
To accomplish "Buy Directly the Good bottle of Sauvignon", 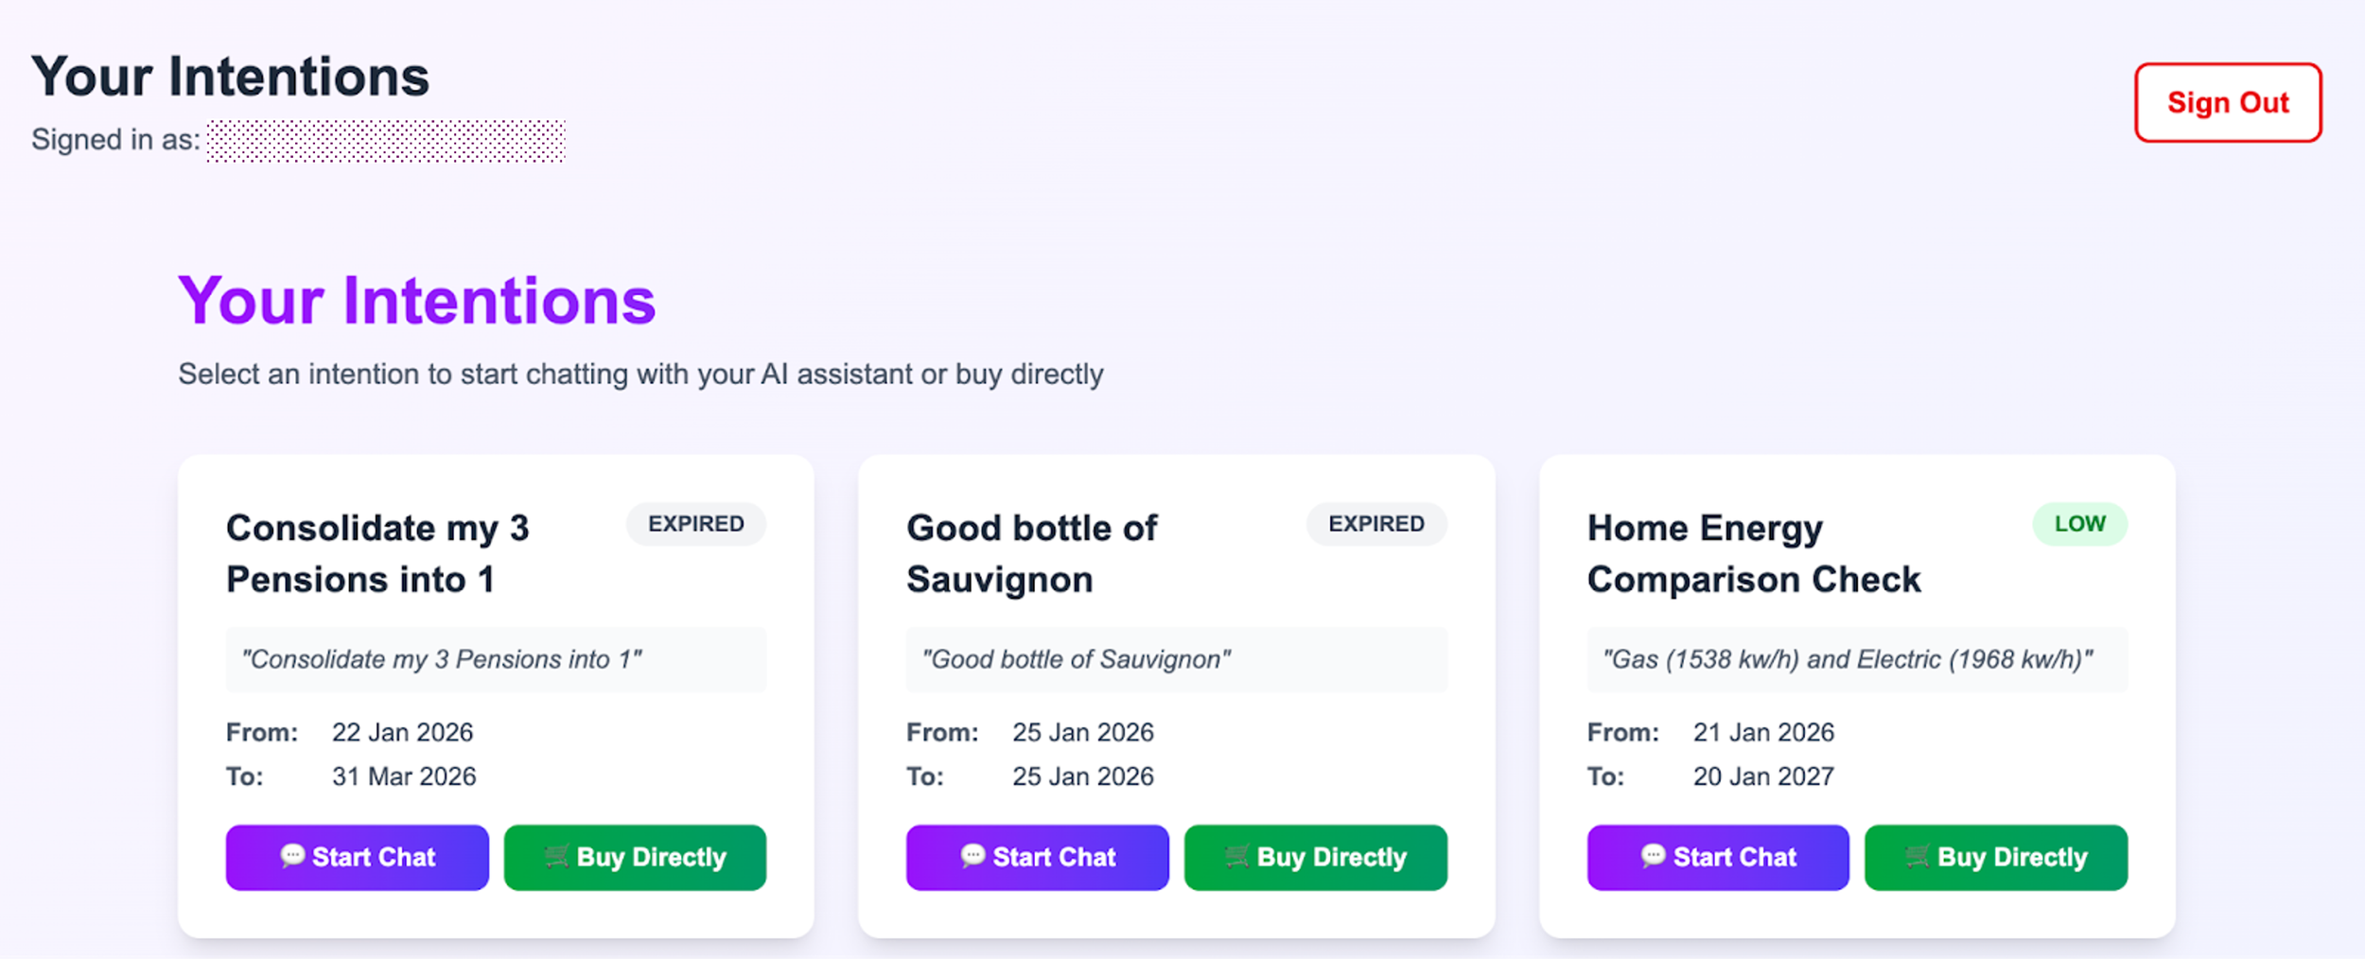I will click(1315, 858).
